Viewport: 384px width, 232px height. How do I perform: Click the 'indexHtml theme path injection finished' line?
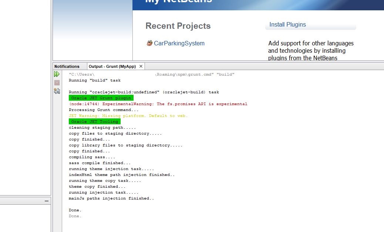[x=122, y=175]
